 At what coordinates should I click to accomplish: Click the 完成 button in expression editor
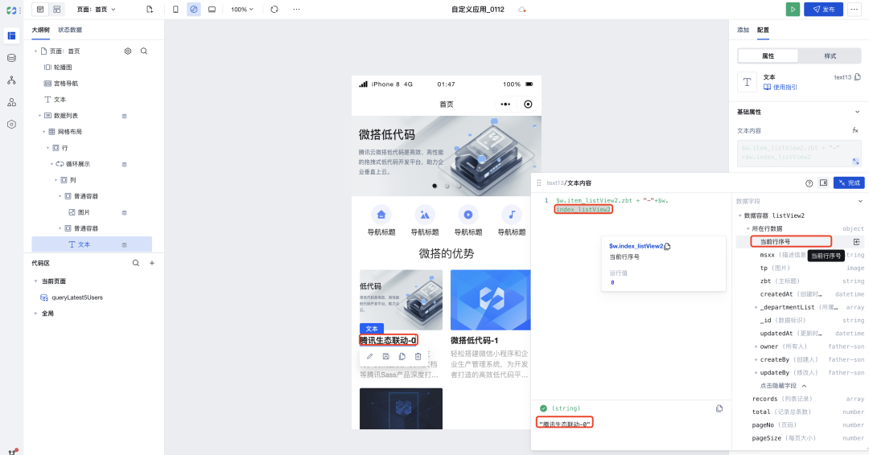[849, 182]
